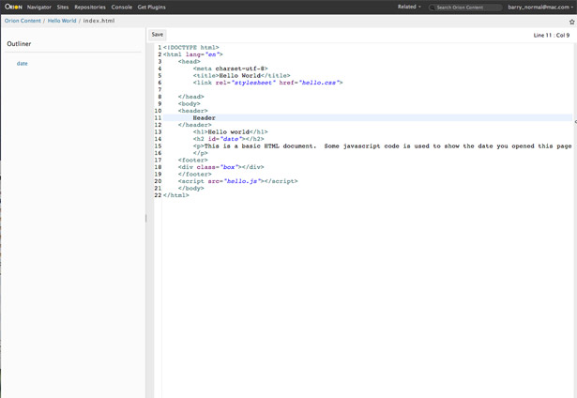Select the date item in Outliner

(23, 63)
